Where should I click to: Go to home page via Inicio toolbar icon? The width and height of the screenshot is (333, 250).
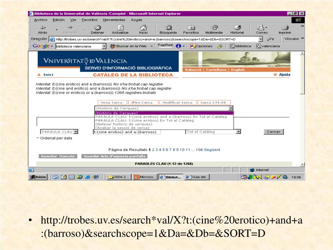pos(143,30)
